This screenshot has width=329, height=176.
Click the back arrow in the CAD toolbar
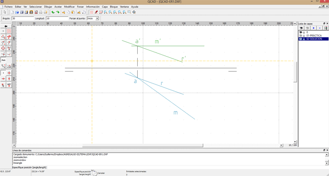(6, 26)
